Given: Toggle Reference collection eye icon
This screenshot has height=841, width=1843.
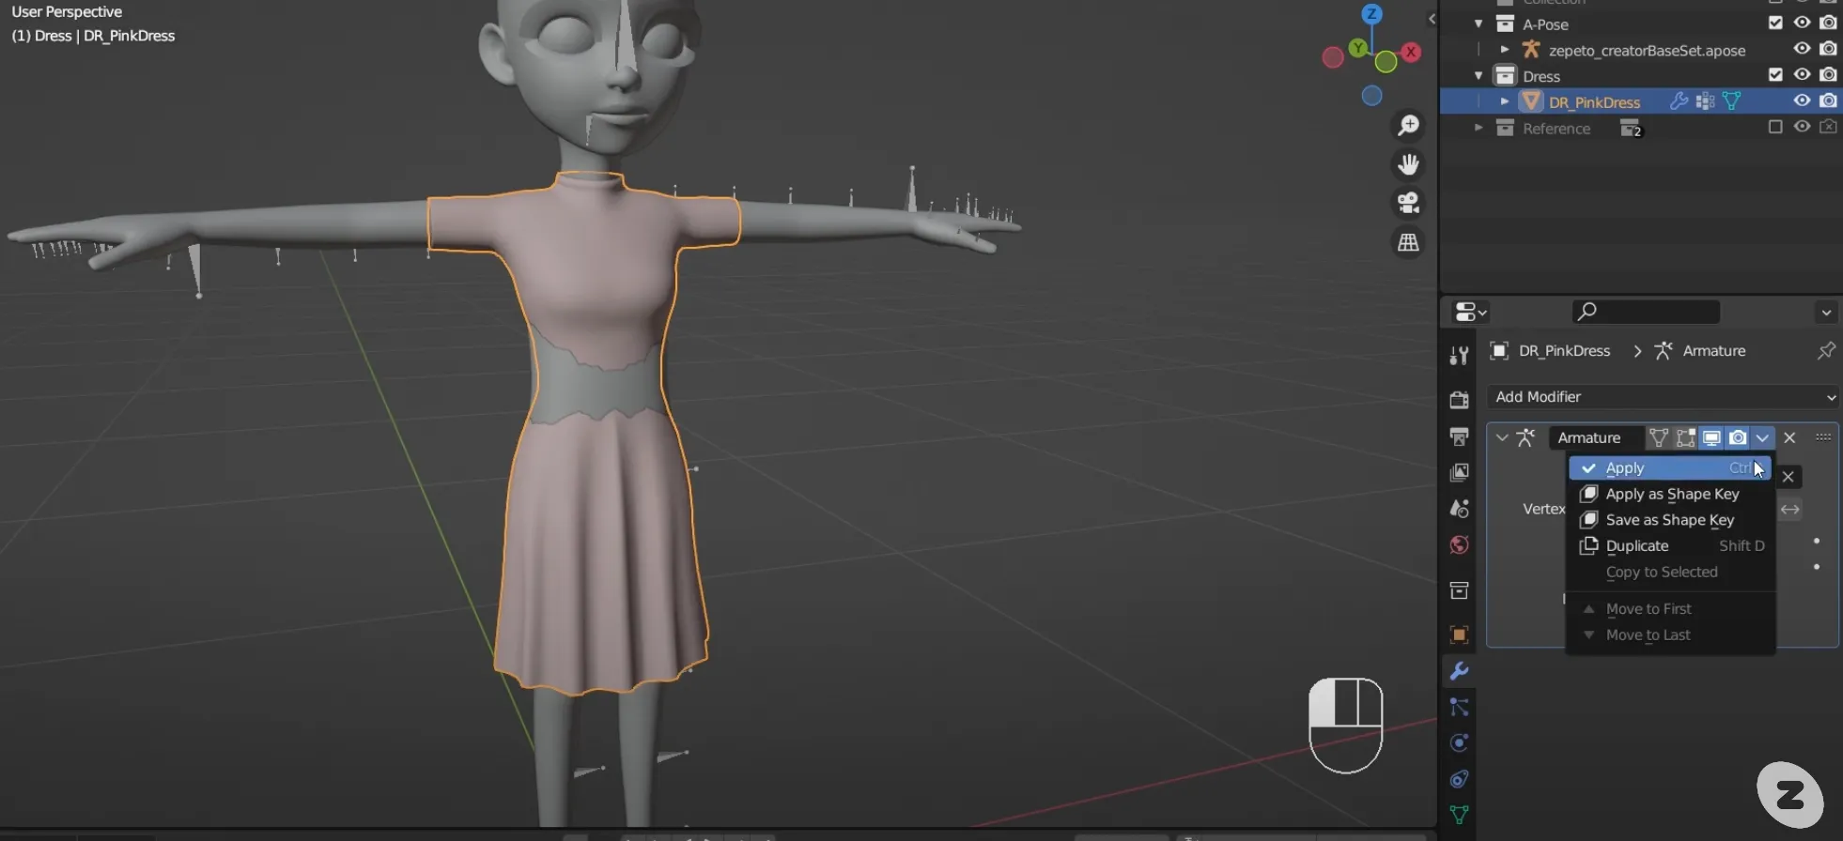Looking at the screenshot, I should pos(1802,127).
